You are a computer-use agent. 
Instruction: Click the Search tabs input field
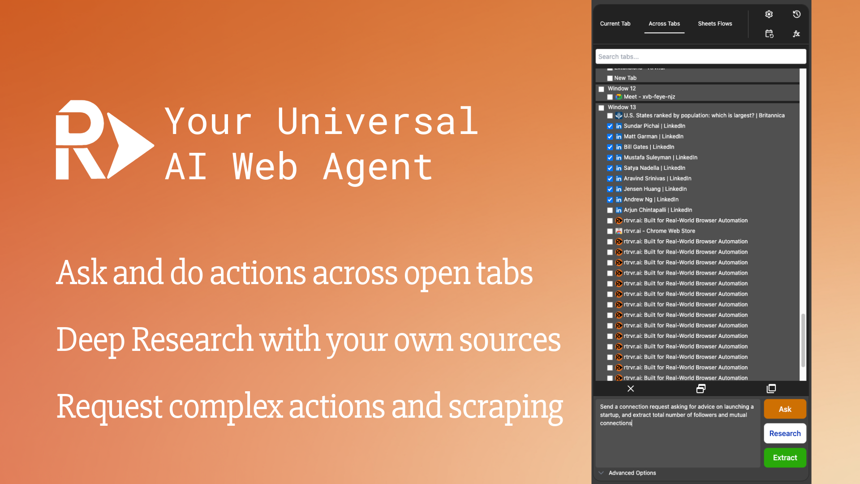(x=701, y=56)
